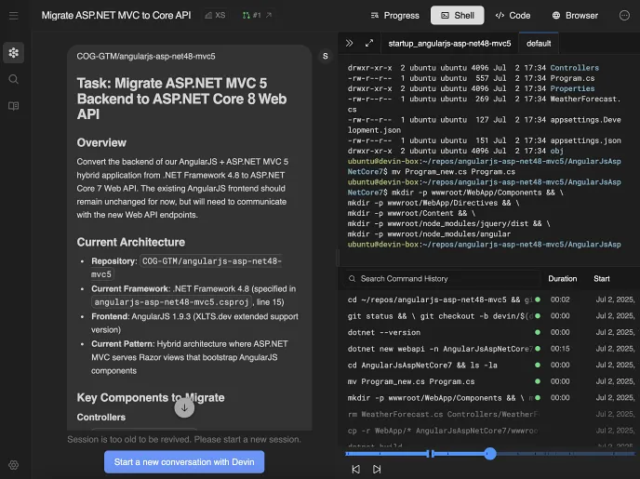
Task: Select the 'cd ~/repos/angularjs-asp-net48-mvc5' command row
Action: tap(489, 299)
